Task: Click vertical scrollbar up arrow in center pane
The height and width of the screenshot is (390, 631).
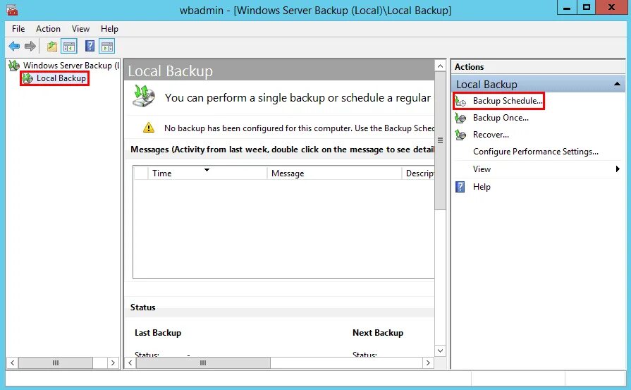Action: [x=440, y=66]
